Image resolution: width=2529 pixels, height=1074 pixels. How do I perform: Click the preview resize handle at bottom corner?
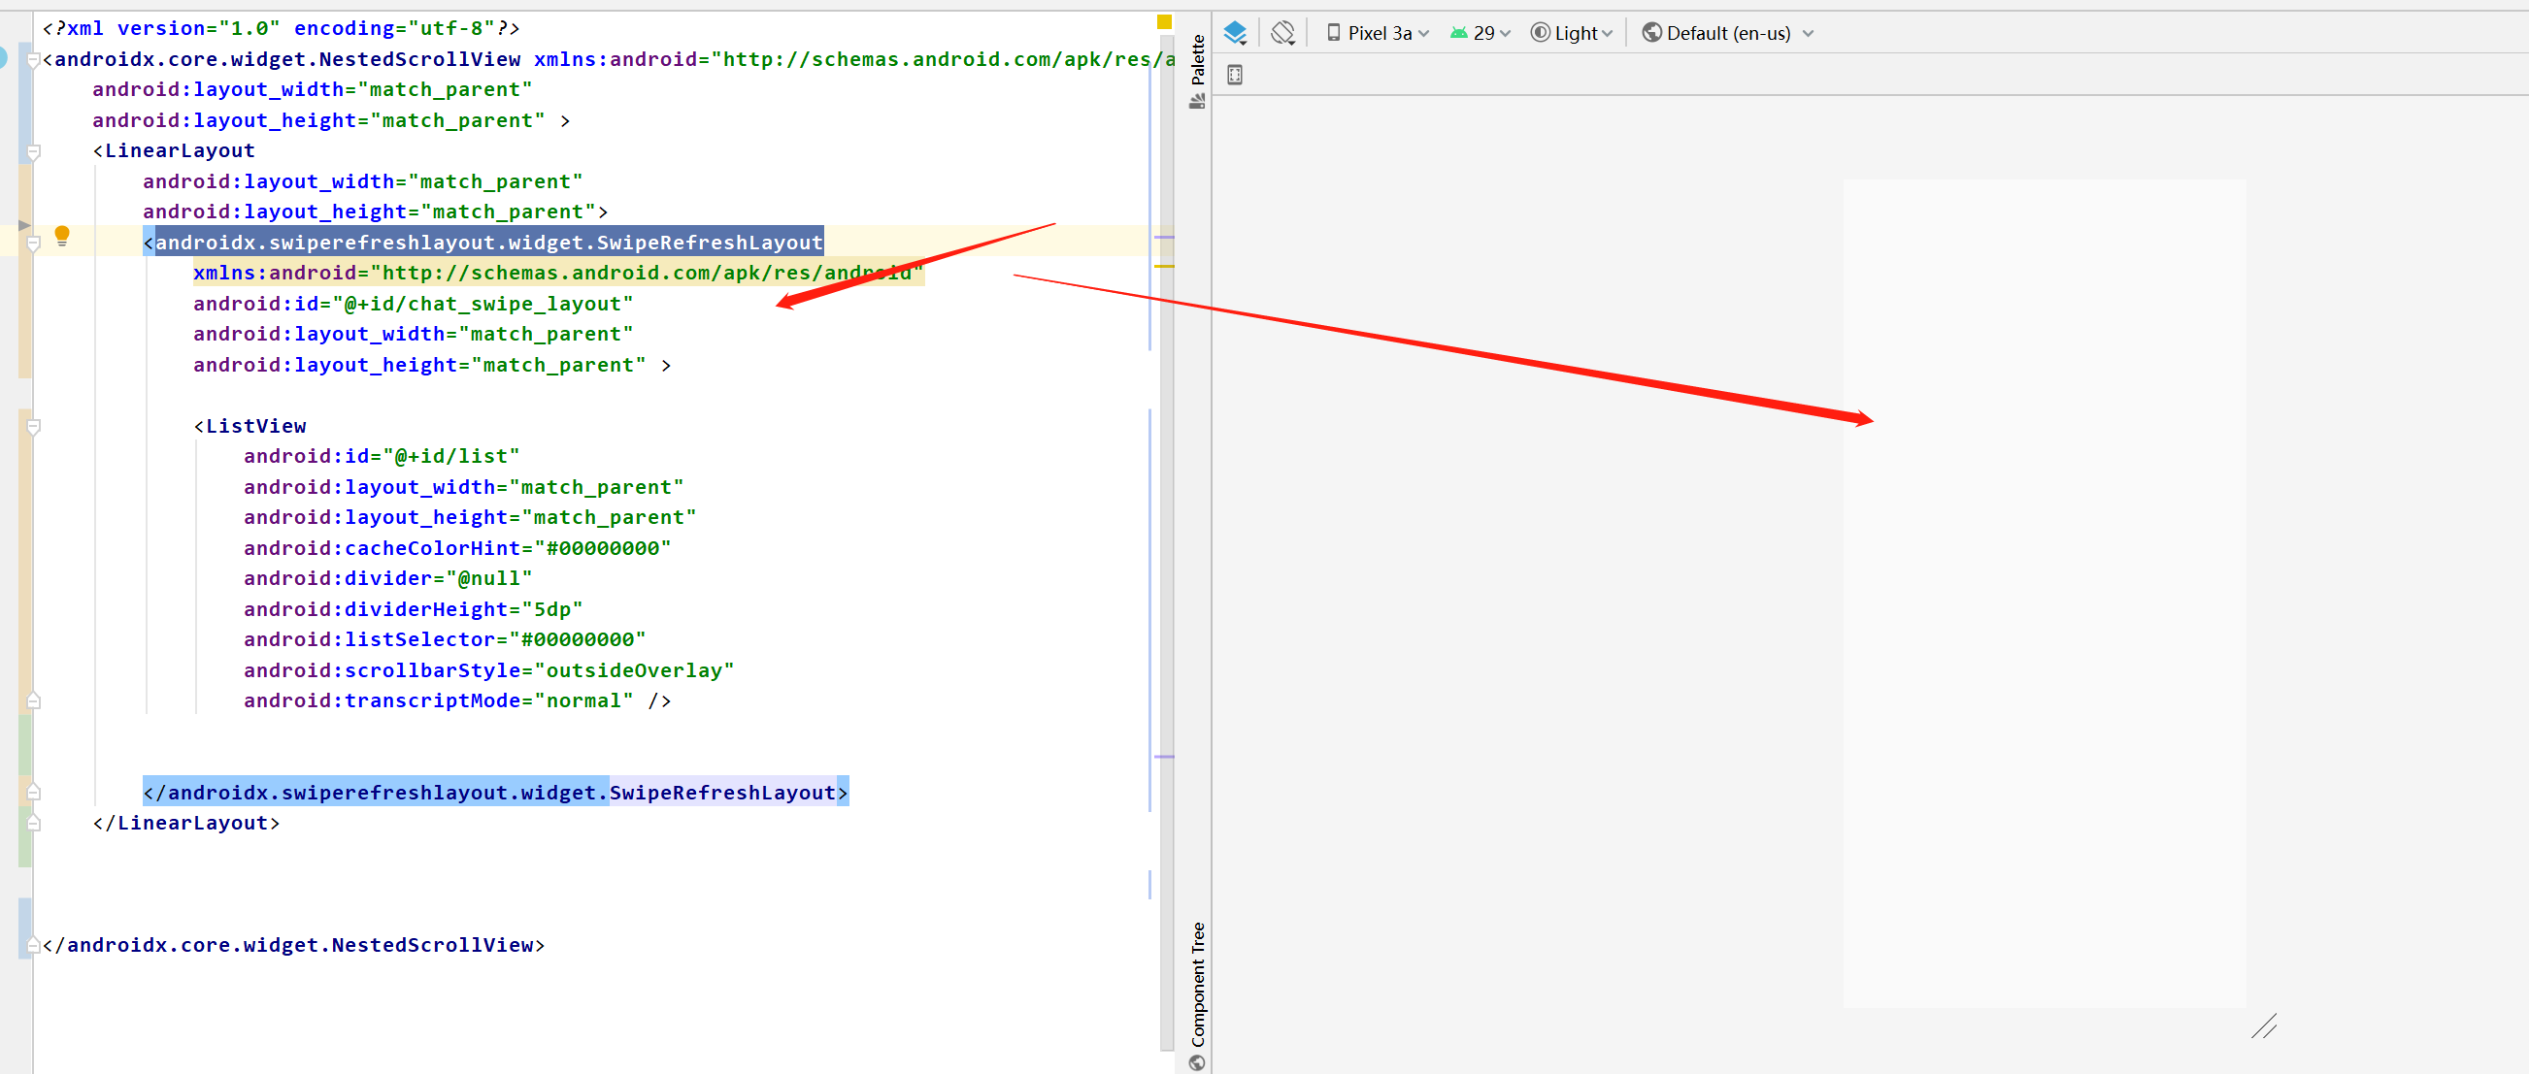point(2264,1025)
